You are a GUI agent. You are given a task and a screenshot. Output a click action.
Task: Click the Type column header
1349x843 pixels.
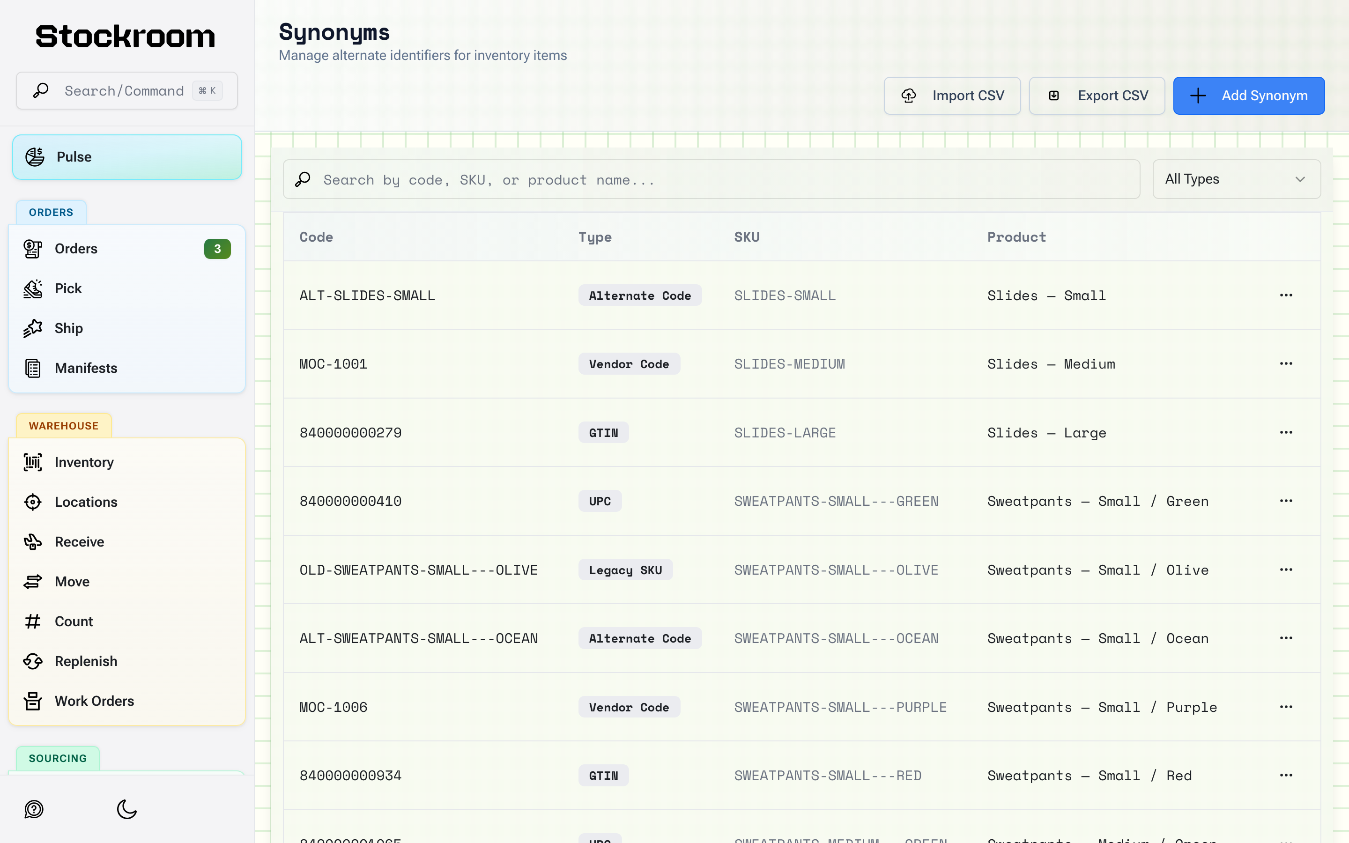pos(595,237)
